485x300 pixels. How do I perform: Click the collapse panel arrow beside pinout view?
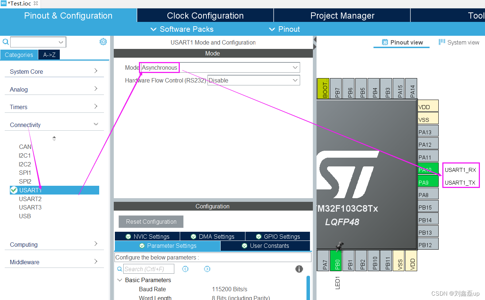click(315, 42)
